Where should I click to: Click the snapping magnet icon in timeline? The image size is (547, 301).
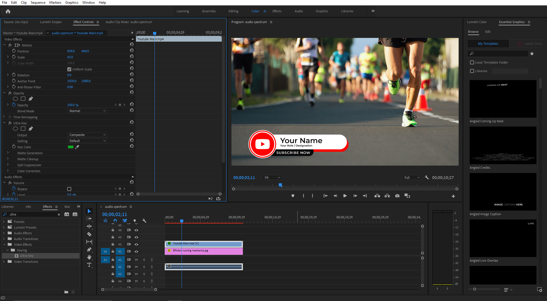tap(115, 221)
